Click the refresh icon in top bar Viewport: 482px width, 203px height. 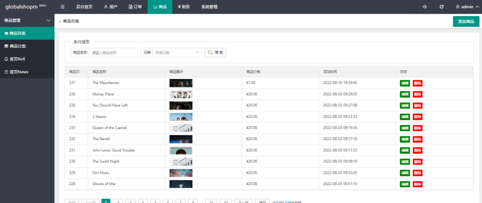(442, 7)
